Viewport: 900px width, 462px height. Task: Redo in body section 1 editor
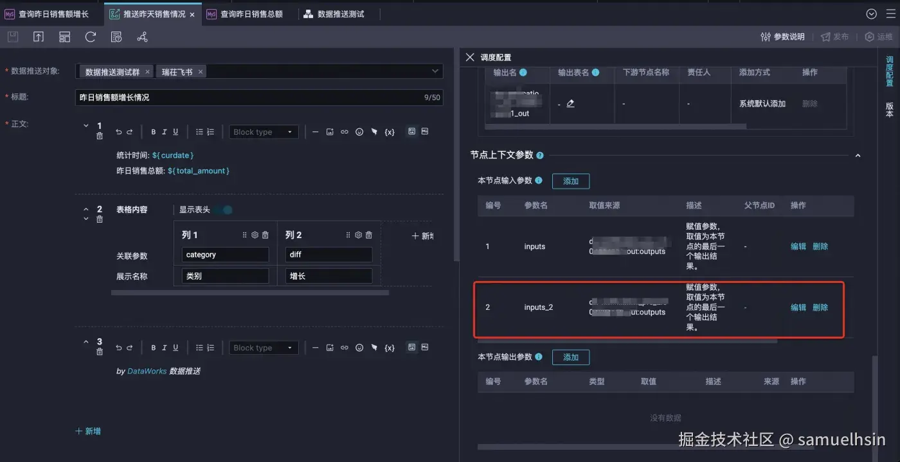pos(129,132)
